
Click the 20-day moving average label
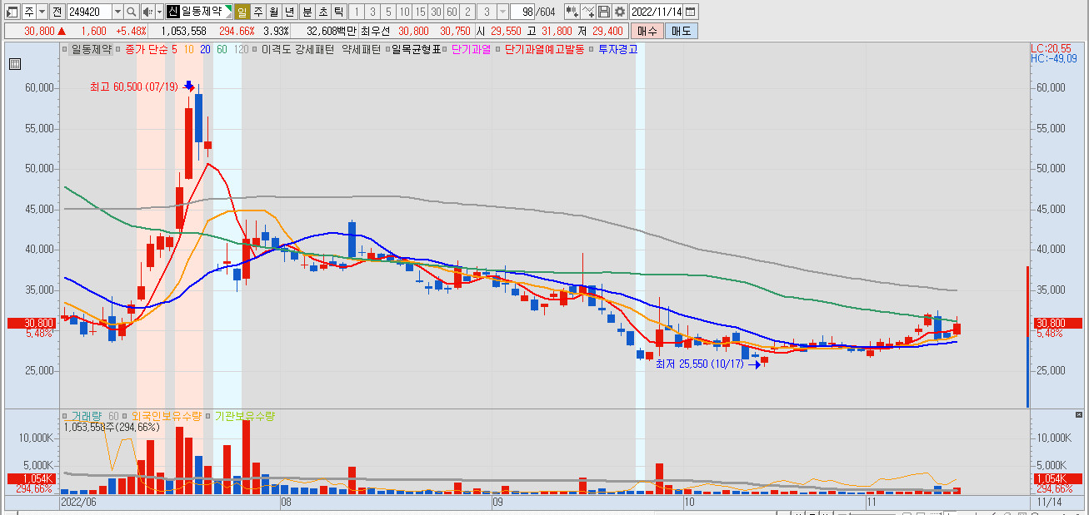206,50
